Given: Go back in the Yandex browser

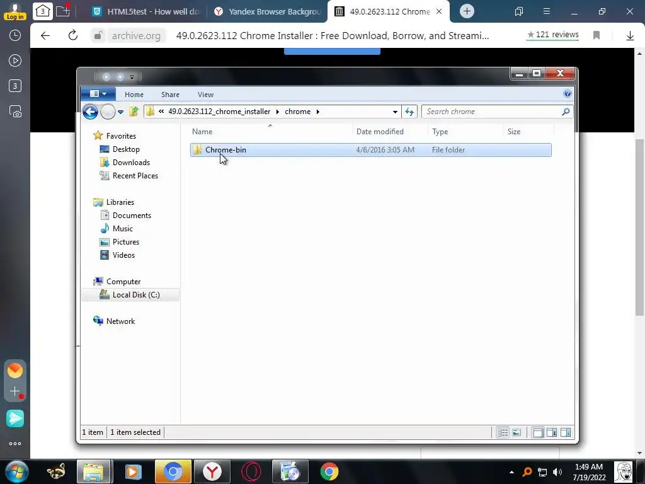Looking at the screenshot, I should (45, 36).
